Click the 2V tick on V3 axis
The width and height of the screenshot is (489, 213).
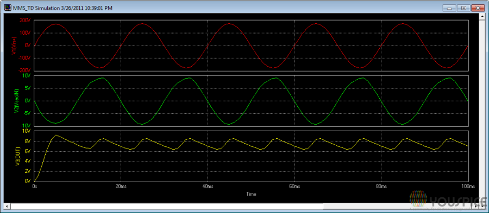[x=28, y=171]
